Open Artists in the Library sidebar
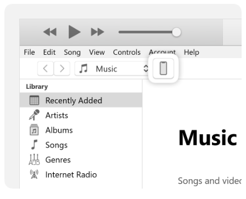This screenshot has width=246, height=199. (81, 115)
